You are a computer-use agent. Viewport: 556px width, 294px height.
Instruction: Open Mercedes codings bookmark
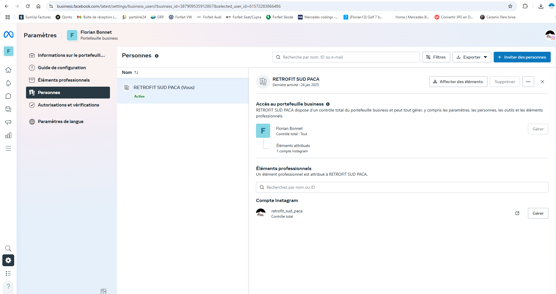pos(318,17)
